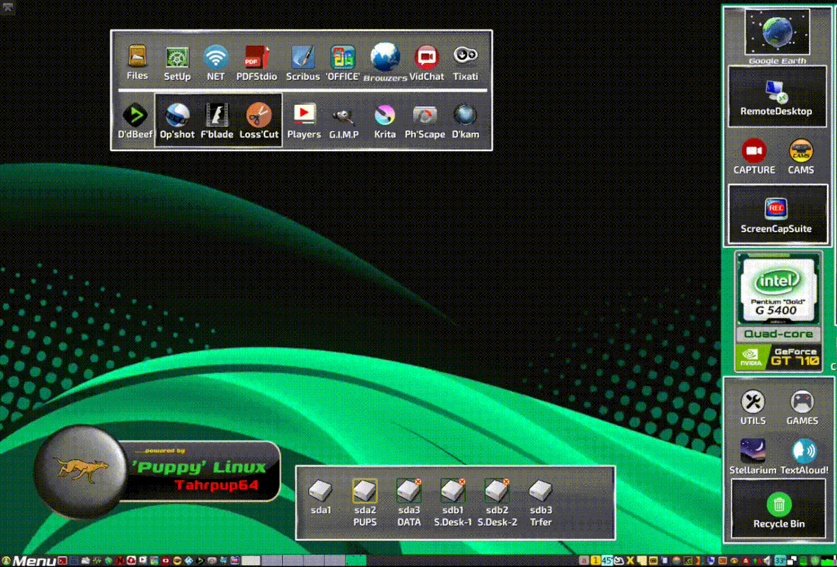Switch to the first white desktop in pager
The width and height of the screenshot is (837, 567).
(250, 561)
